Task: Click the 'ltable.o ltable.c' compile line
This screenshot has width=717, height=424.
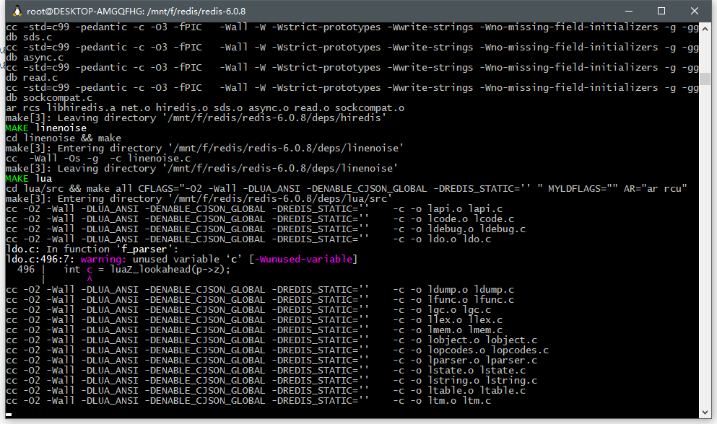Action: [265, 390]
